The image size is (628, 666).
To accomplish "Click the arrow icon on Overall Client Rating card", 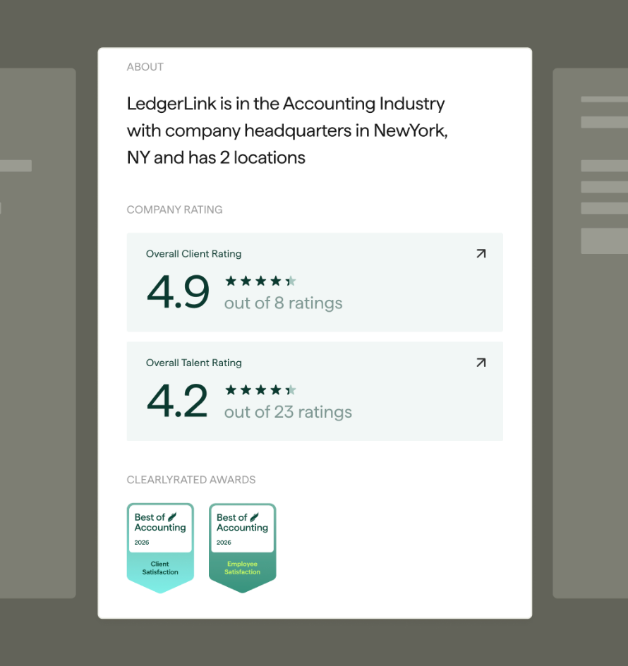I will click(x=481, y=253).
